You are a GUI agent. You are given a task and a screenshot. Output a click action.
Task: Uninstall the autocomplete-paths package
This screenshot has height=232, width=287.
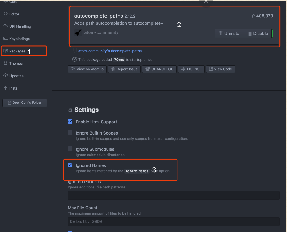point(230,34)
